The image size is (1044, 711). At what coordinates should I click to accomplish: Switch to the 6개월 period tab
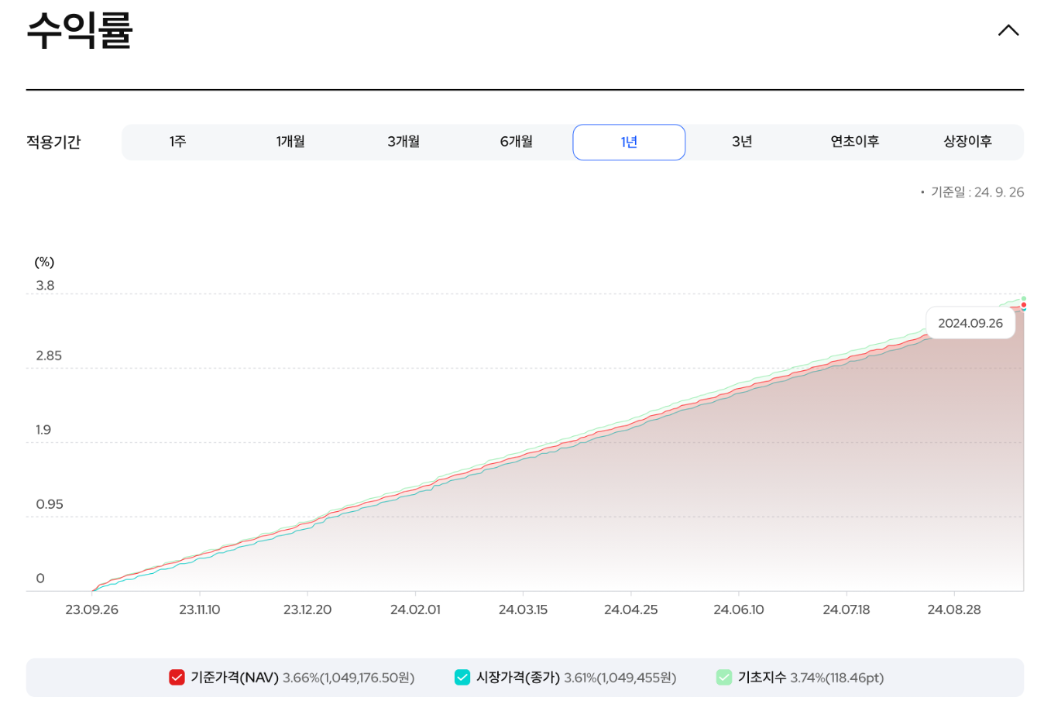517,142
